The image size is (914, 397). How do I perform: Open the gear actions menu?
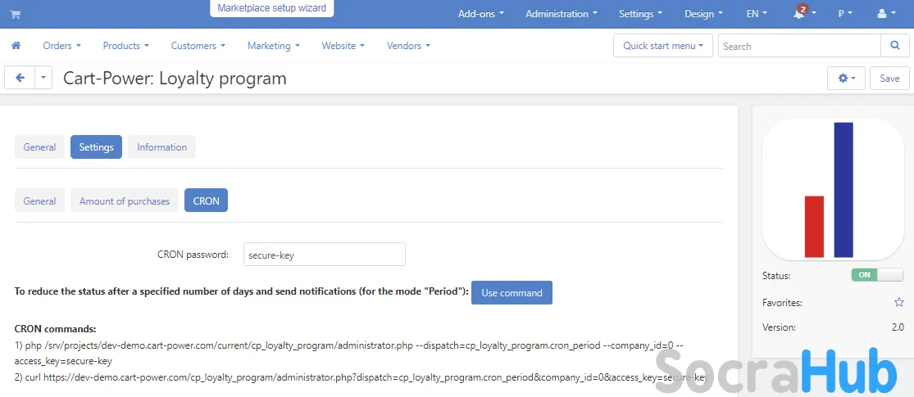[x=846, y=78]
